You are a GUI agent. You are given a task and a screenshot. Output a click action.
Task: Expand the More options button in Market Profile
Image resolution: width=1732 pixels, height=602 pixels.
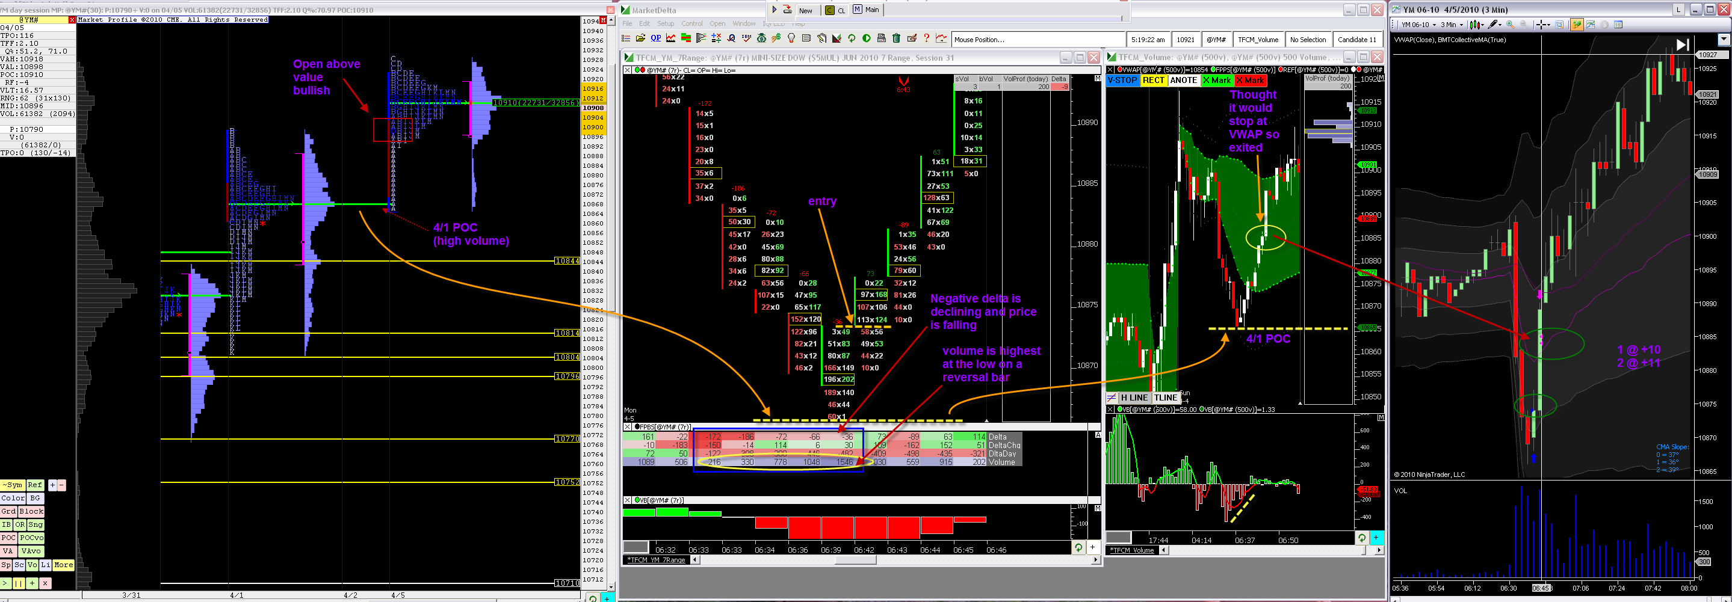(64, 565)
